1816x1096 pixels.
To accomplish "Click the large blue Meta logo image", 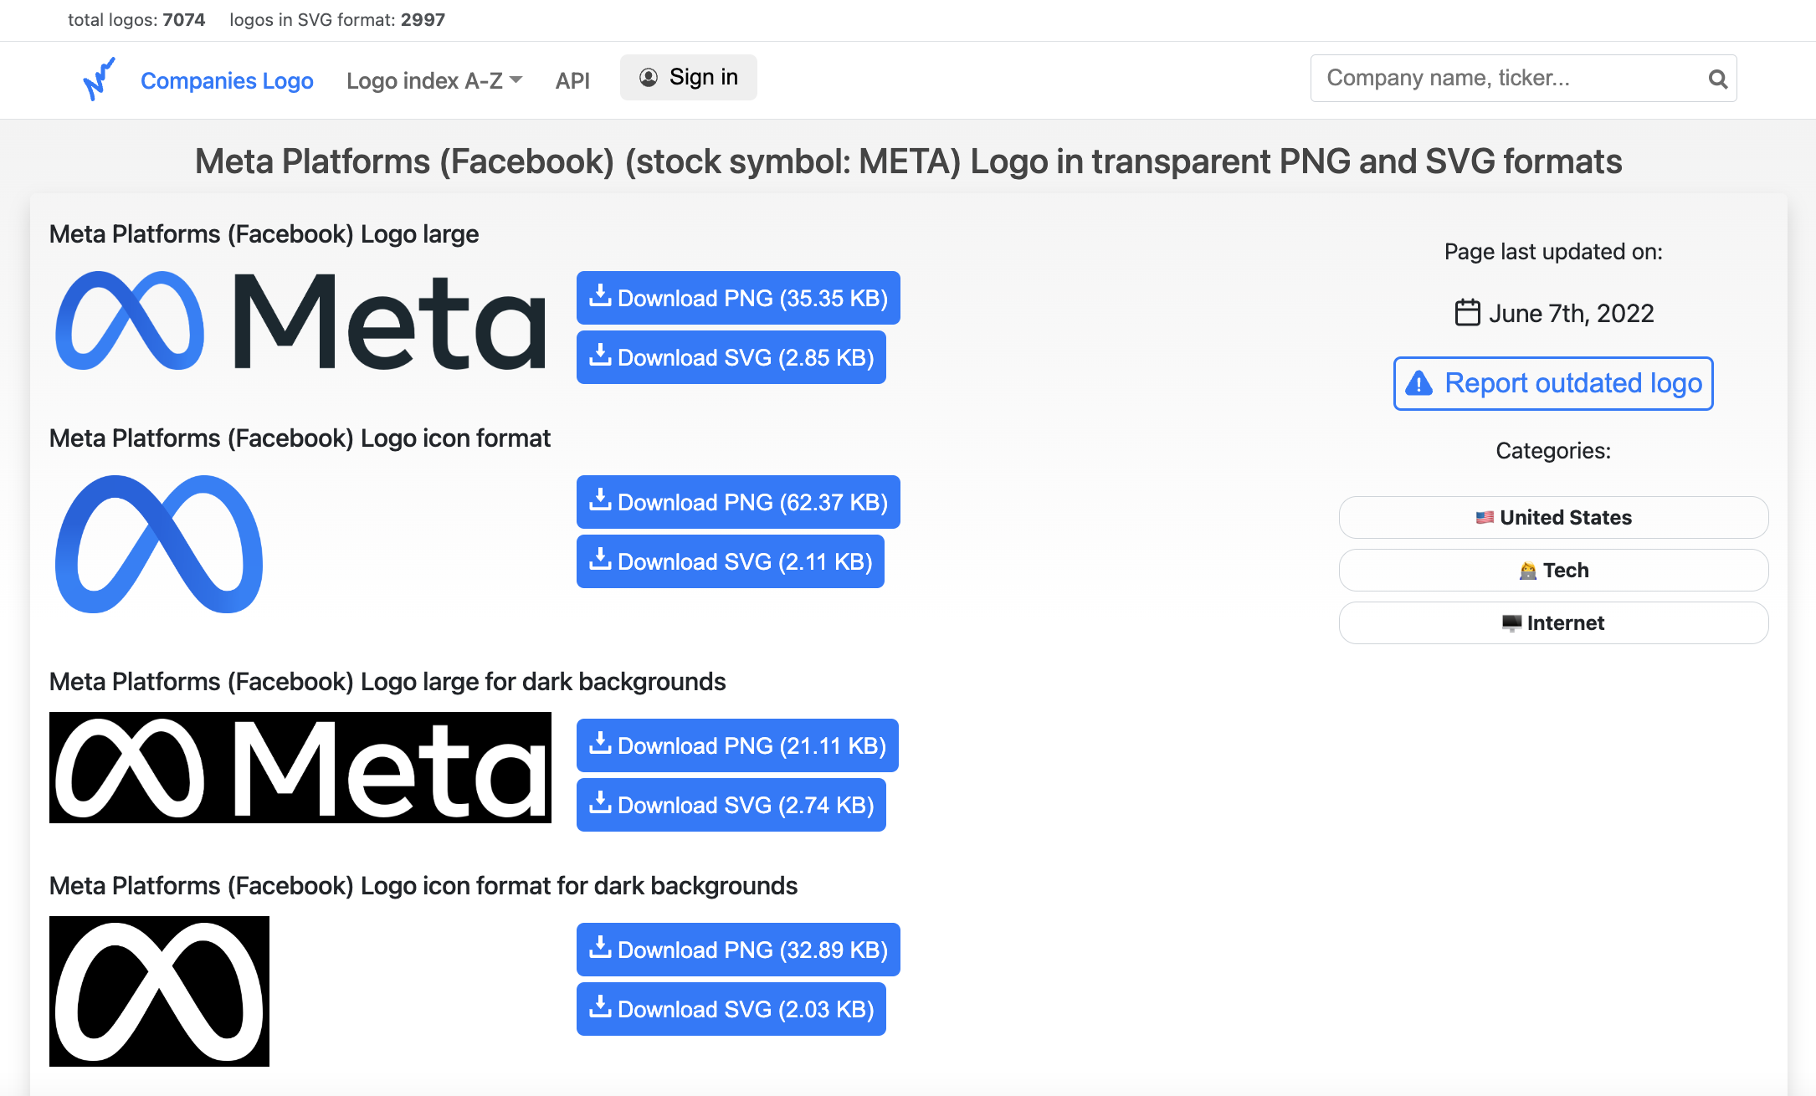I will click(x=300, y=321).
